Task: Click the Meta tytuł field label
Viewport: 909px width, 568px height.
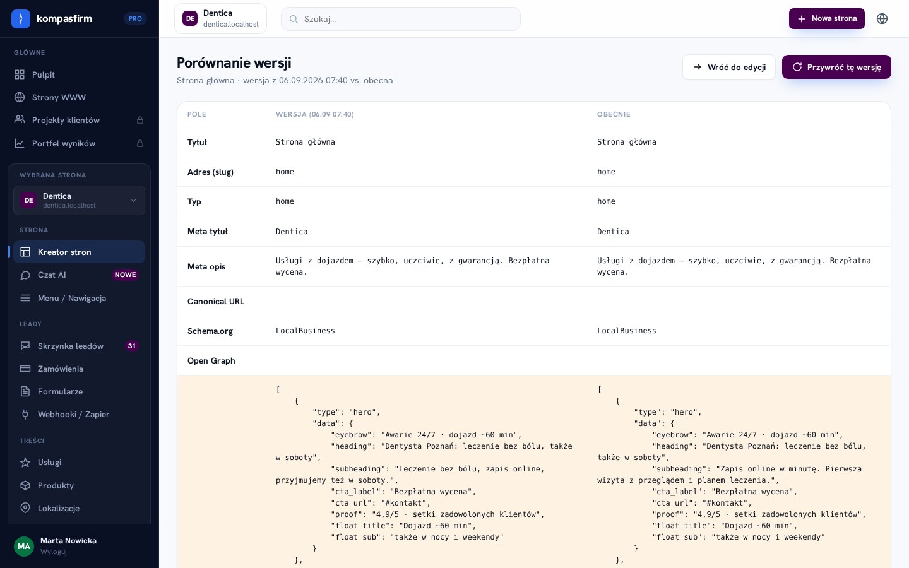Action: pos(208,231)
